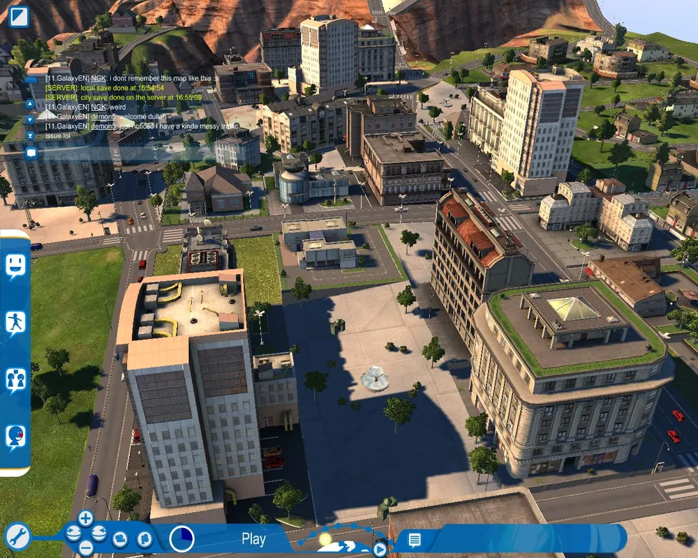The image size is (698, 558).
Task: Click the interface toggle square icon at top-left
Action: (x=19, y=17)
